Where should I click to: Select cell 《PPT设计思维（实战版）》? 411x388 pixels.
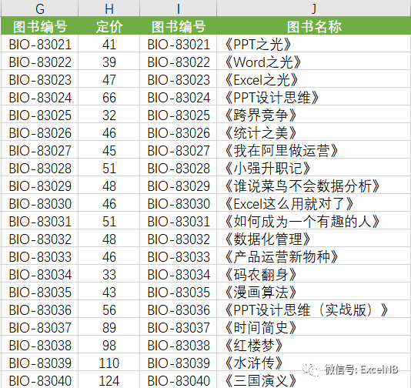[x=314, y=309]
